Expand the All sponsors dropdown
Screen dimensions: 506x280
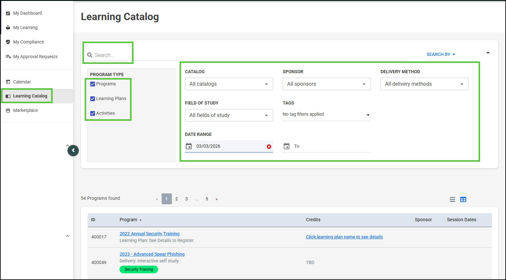point(326,84)
